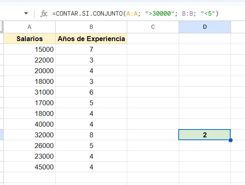Select the cell with salary 23000
Screen dimensions: 245x185
(x=29, y=156)
